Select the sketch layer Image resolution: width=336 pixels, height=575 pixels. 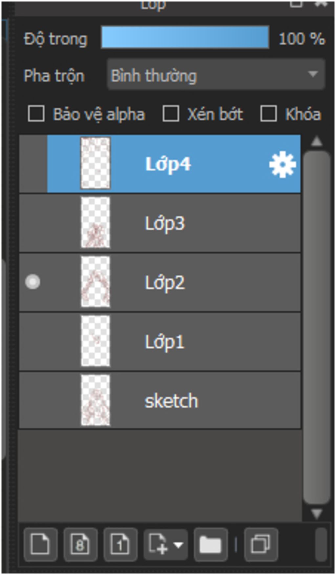pyautogui.click(x=160, y=401)
